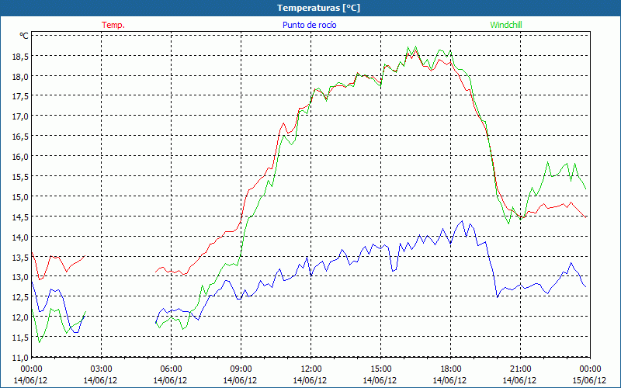621x388 pixels.
Task: Click the 13,0 y-axis value
Action: pyautogui.click(x=20, y=278)
